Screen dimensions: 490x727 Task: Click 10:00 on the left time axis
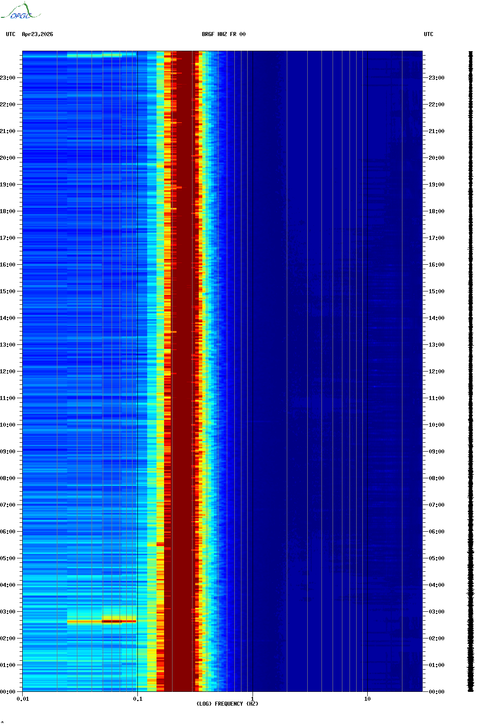point(8,425)
